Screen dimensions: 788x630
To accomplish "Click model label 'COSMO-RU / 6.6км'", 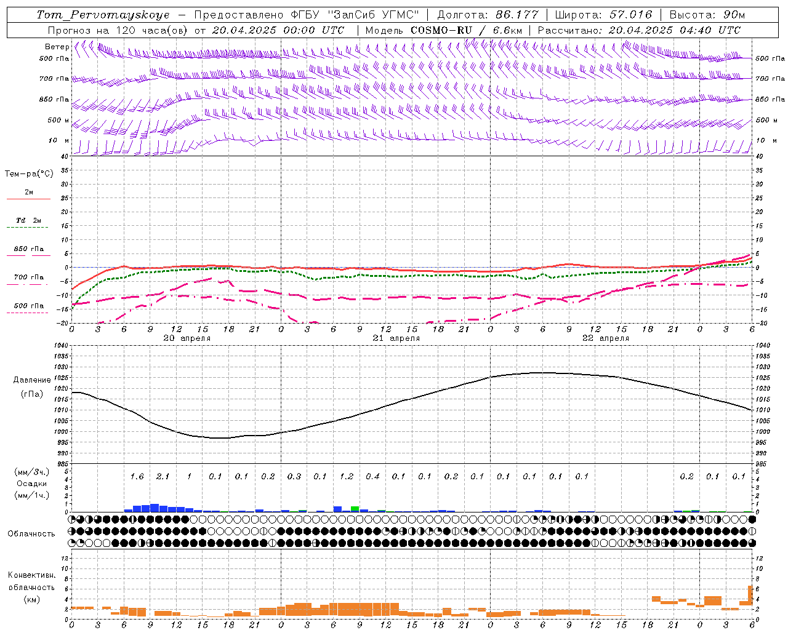I will tap(467, 30).
